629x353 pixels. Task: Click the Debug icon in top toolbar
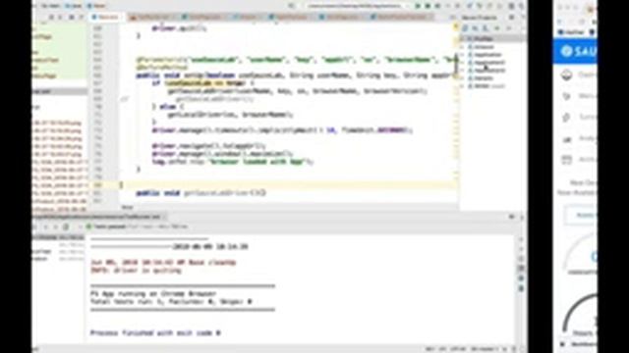point(428,6)
